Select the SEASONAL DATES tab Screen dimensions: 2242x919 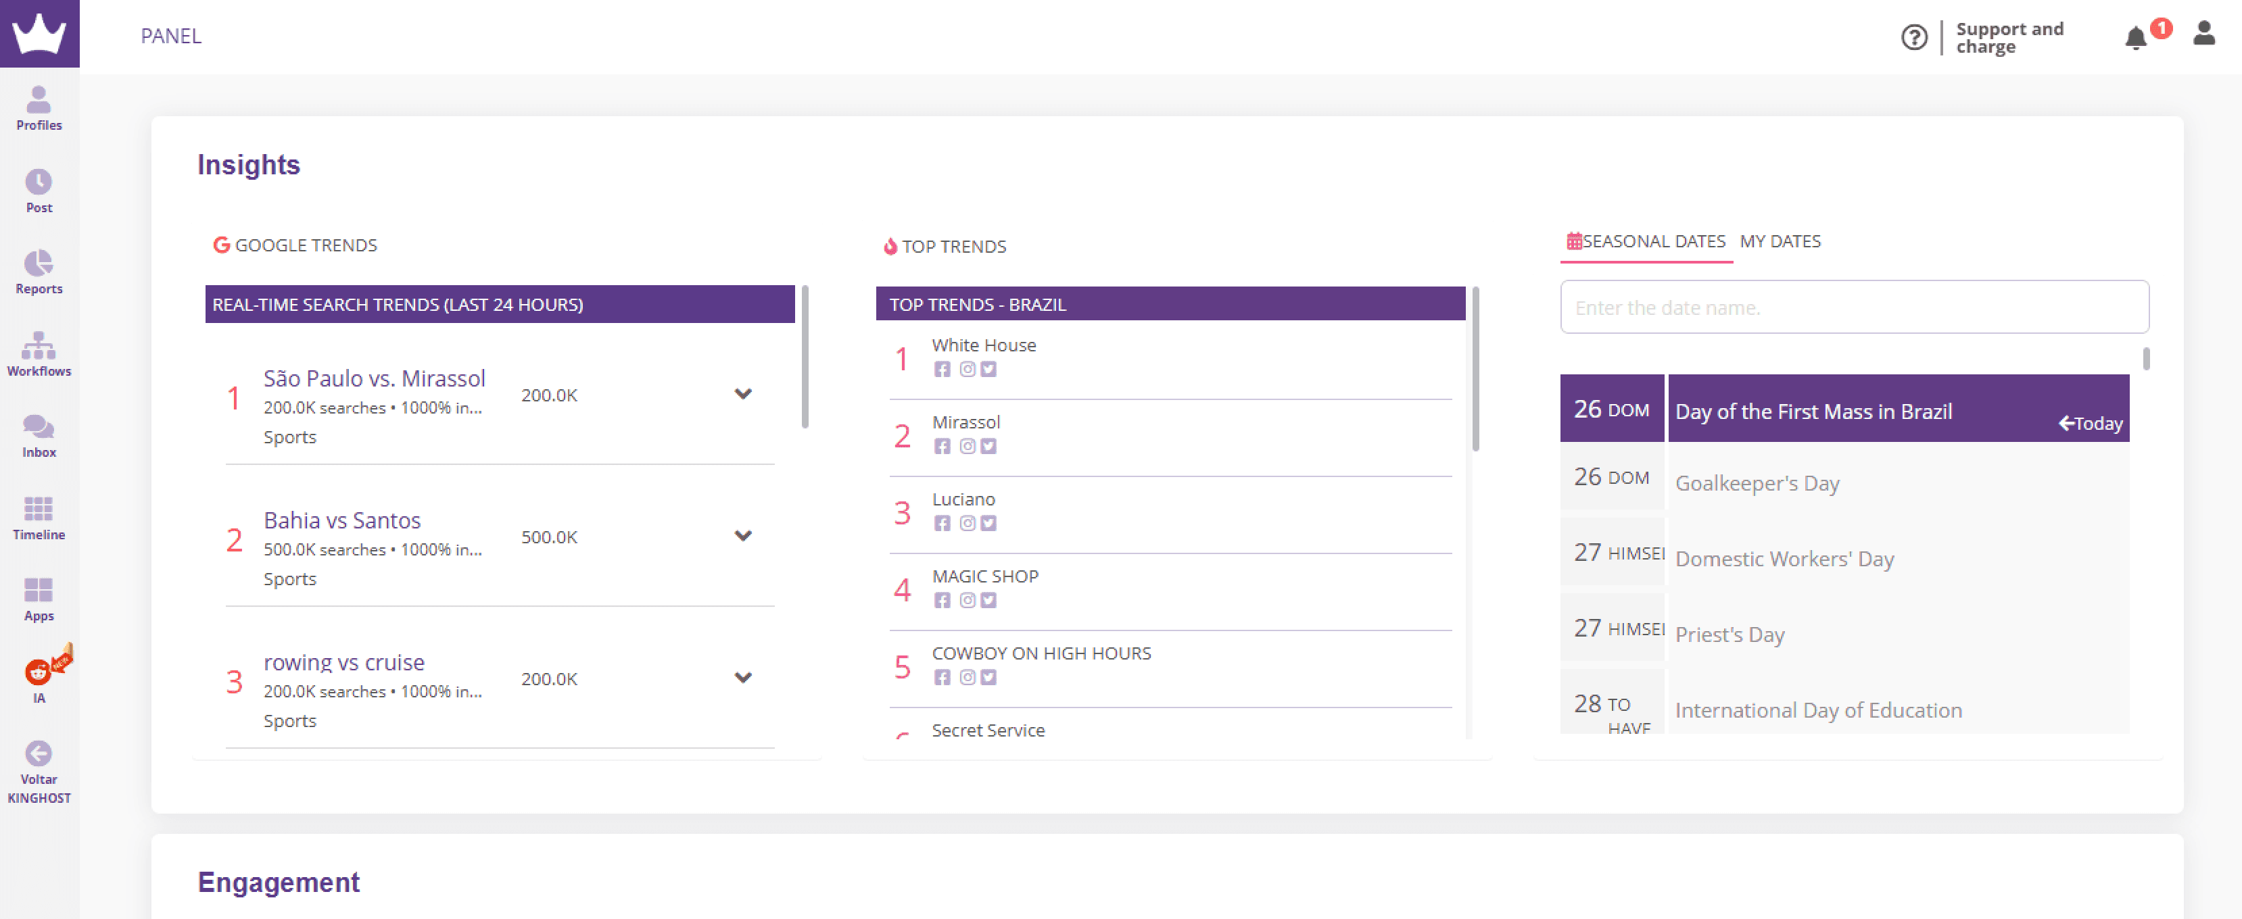[1646, 241]
